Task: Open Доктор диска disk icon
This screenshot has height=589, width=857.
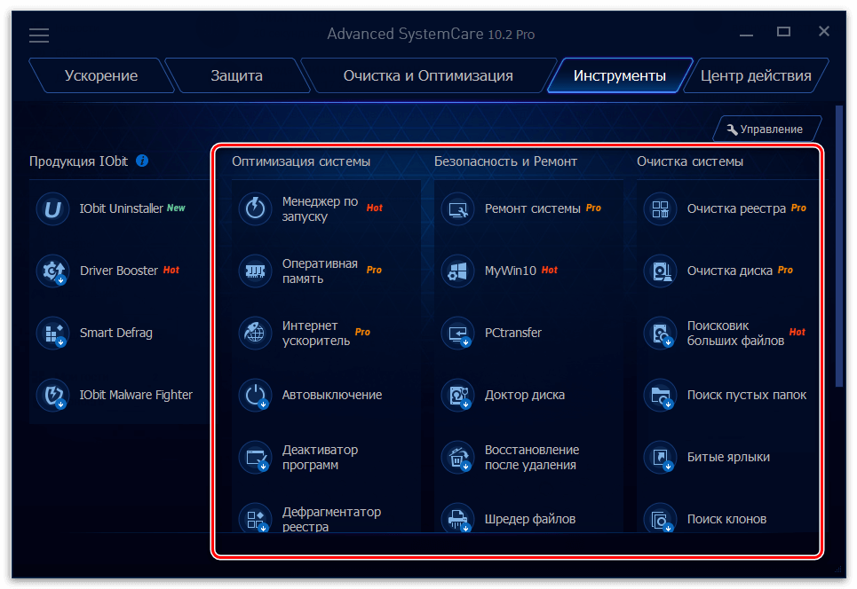Action: (x=457, y=396)
